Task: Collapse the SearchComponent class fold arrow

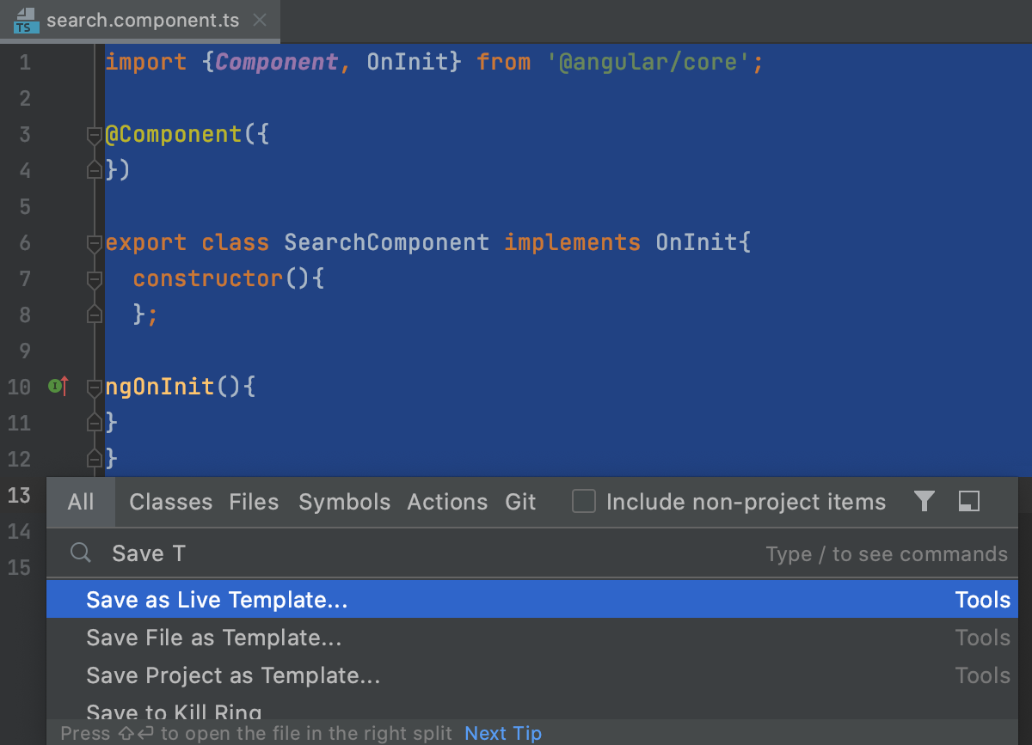Action: click(x=94, y=242)
